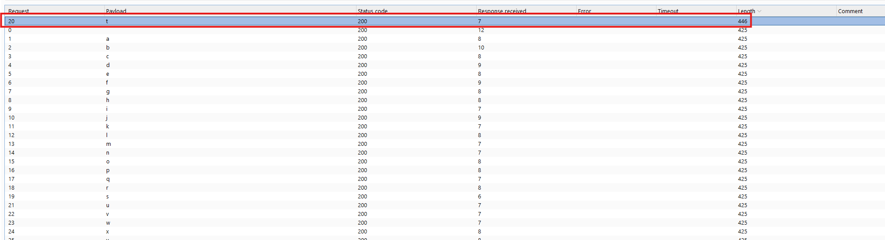Viewport: 885px width, 240px height.
Task: Click the Comment column header
Action: 850,11
